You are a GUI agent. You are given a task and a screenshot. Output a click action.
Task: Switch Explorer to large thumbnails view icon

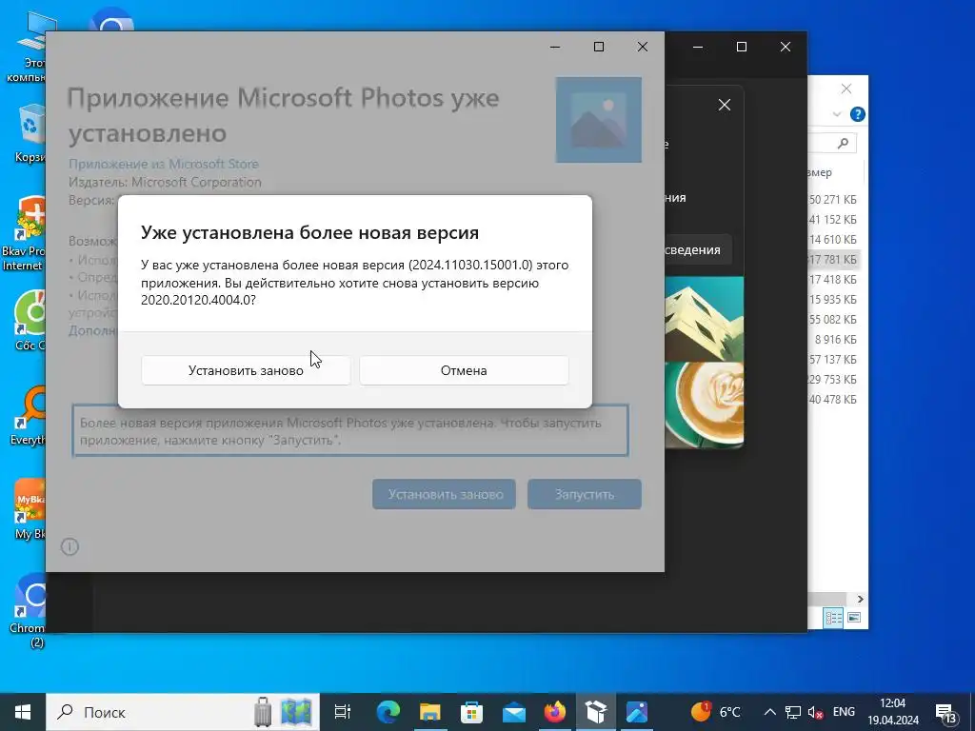(x=854, y=618)
